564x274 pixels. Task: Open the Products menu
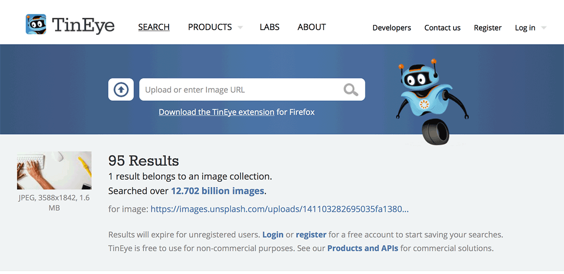(210, 27)
